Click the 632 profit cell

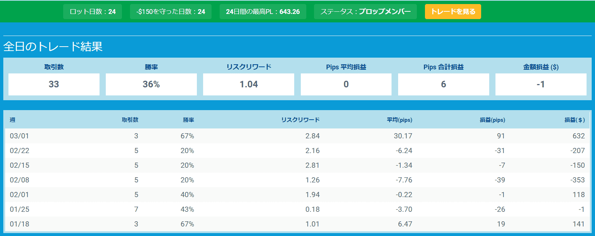tap(578, 136)
